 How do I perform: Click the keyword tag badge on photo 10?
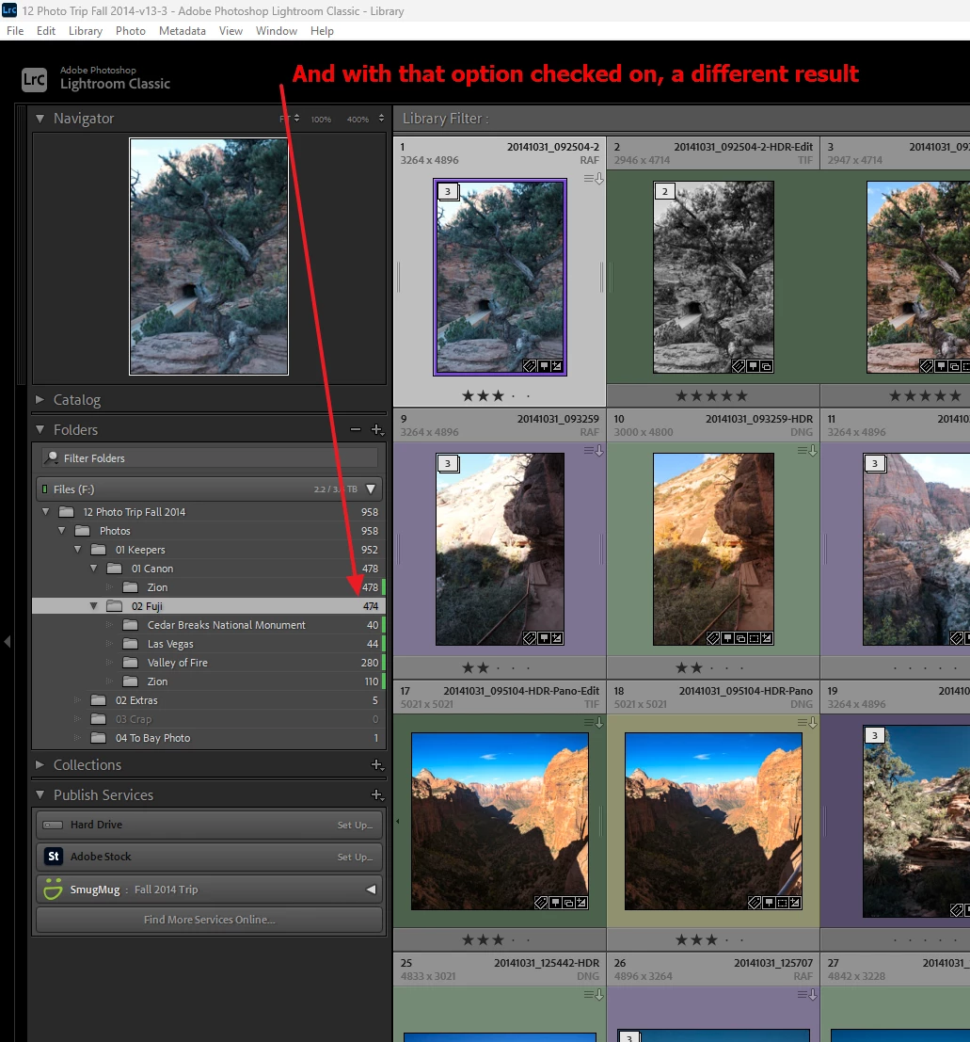[x=713, y=638]
